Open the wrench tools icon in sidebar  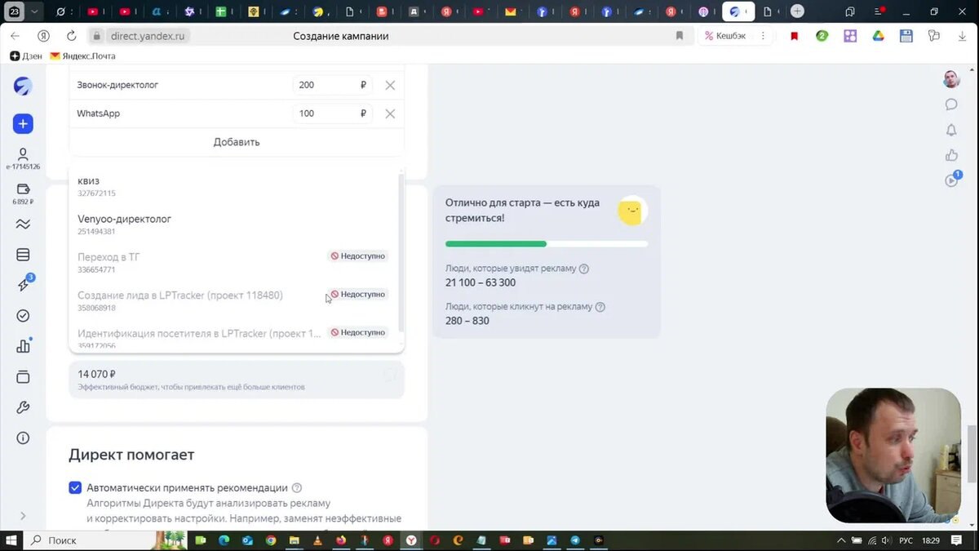tap(23, 407)
